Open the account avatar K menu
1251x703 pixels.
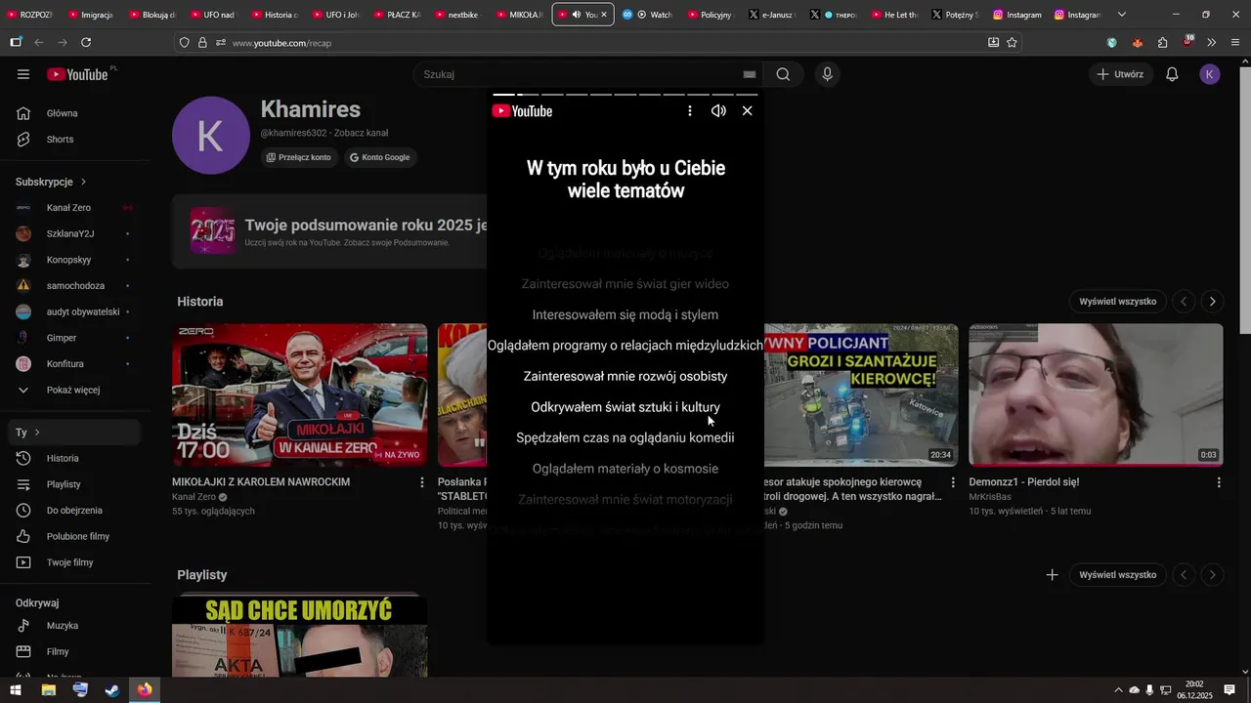1210,74
